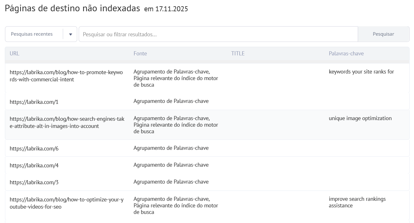Viewport: 414px width, 223px height.
Task: Select 'improve search rankings assistance' keyword entry
Action: click(x=357, y=202)
